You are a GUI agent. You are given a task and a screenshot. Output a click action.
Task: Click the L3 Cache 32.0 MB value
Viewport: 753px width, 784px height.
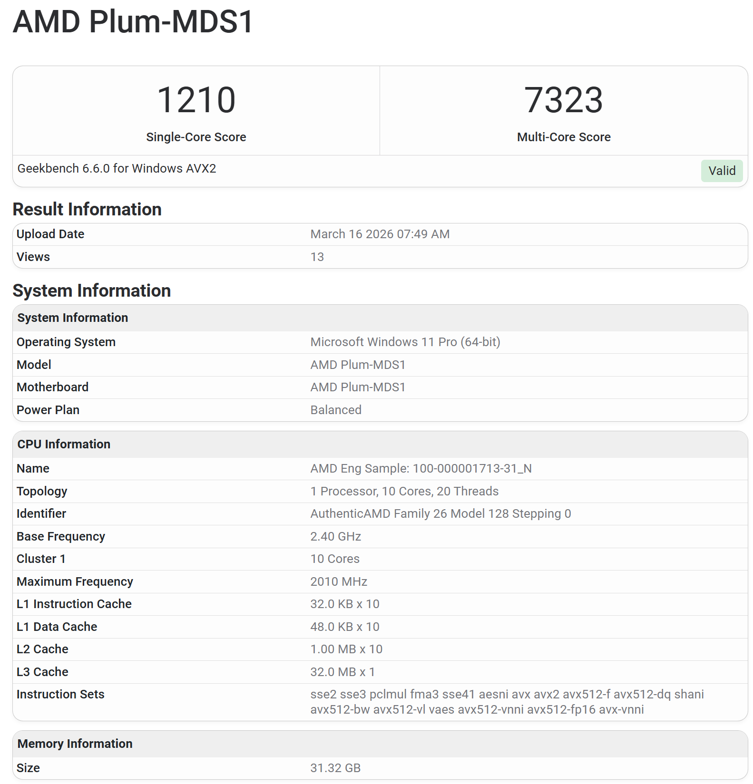click(342, 672)
